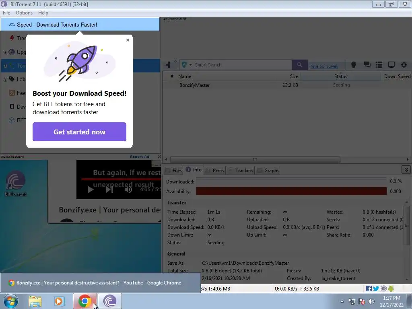Screen dimensions: 412x309
Task: Skip to next video in ad preview
Action: pos(109,190)
